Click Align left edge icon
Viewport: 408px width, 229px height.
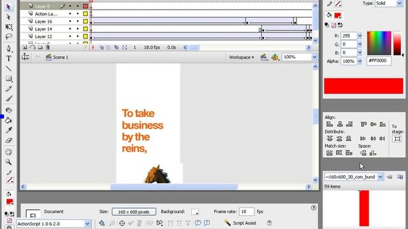pos(330,125)
